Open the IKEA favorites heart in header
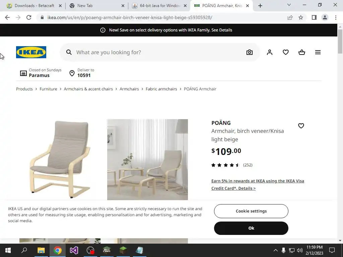Image resolution: width=343 pixels, height=257 pixels. tap(286, 52)
